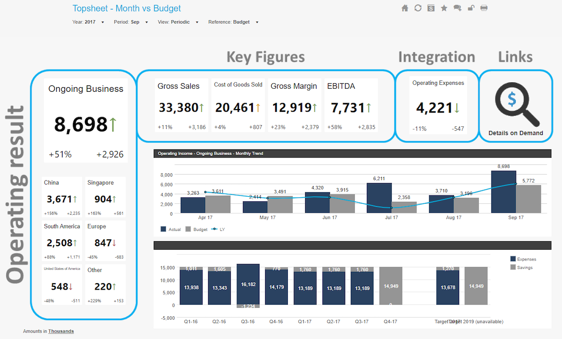562x339 pixels.
Task: Select the China operating result tile
Action: click(62, 197)
